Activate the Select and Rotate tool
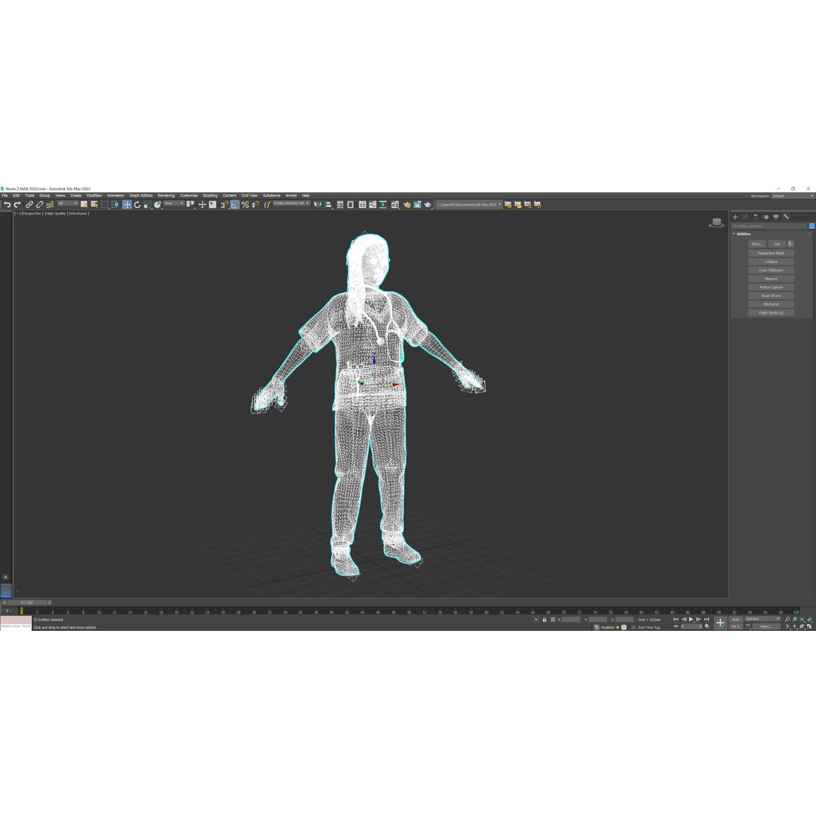 (x=138, y=205)
